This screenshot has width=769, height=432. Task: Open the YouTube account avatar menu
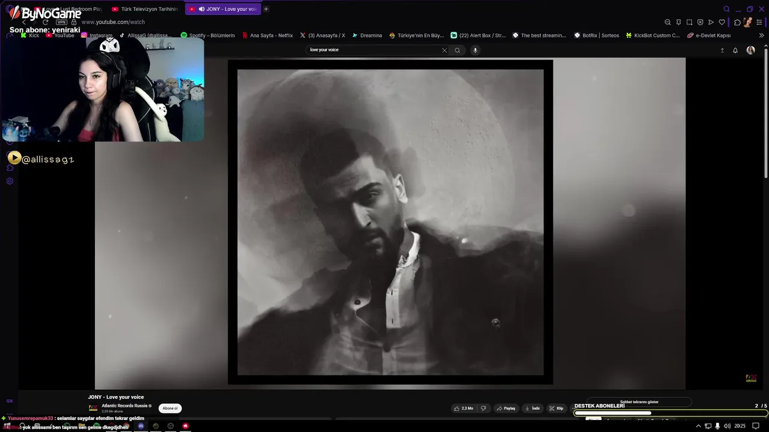pyautogui.click(x=750, y=50)
